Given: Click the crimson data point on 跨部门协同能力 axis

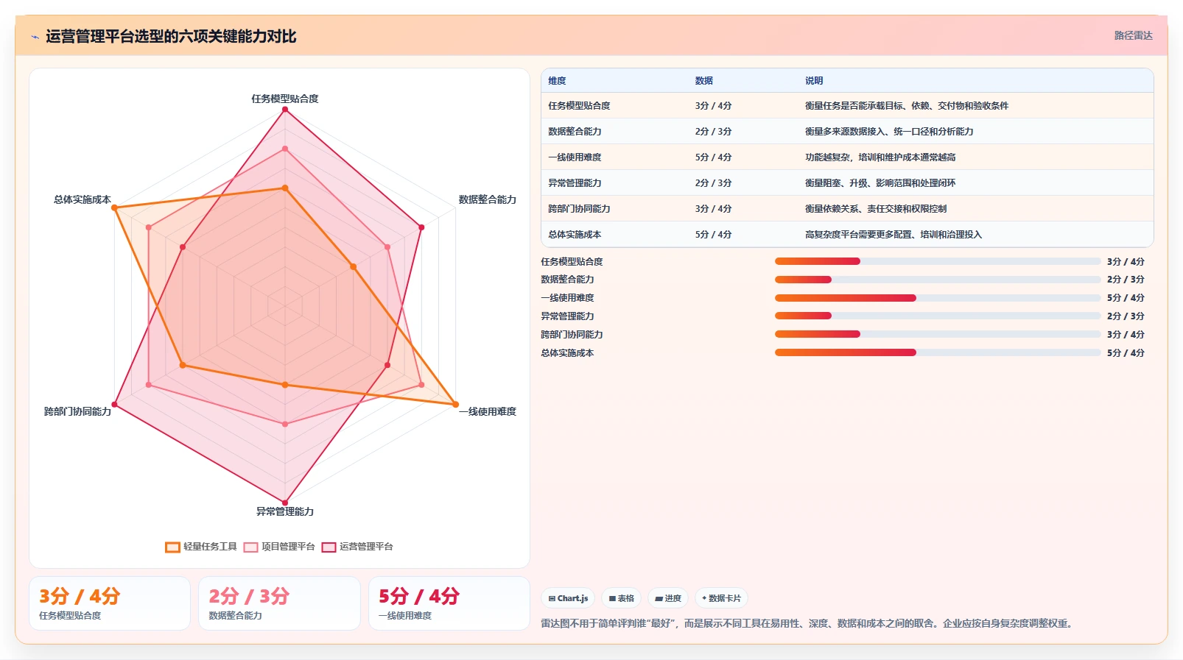Looking at the screenshot, I should click(114, 405).
